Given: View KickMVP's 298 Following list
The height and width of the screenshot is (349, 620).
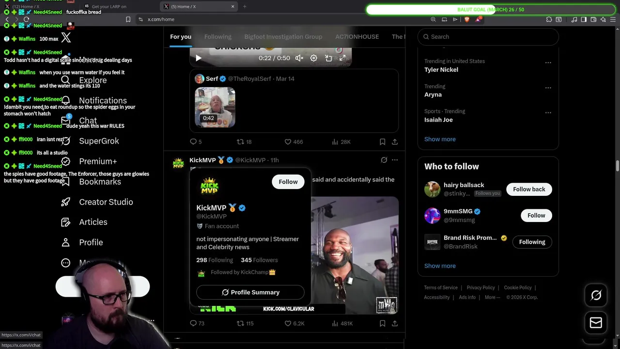Looking at the screenshot, I should click(215, 260).
